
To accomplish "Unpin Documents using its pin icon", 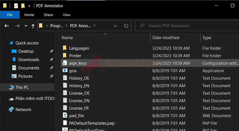I will 52,68.
